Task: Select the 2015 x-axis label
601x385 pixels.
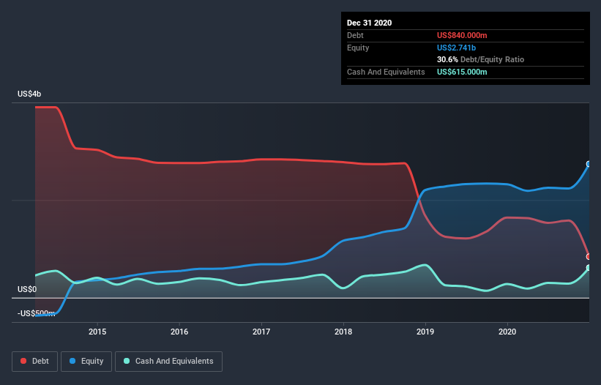Action: pyautogui.click(x=97, y=332)
